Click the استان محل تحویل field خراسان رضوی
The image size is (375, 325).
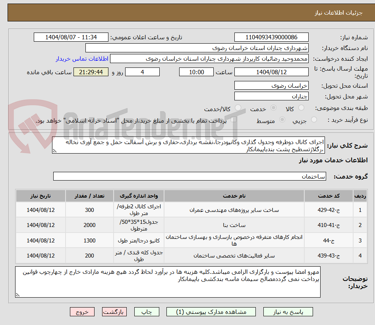point(271,86)
